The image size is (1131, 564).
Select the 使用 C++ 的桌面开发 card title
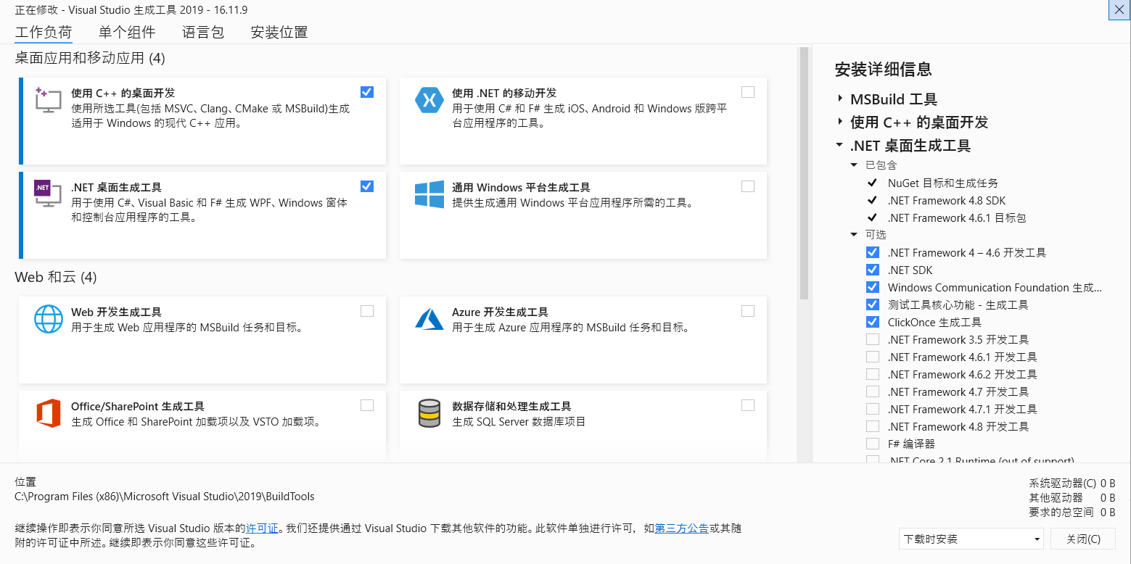(123, 93)
